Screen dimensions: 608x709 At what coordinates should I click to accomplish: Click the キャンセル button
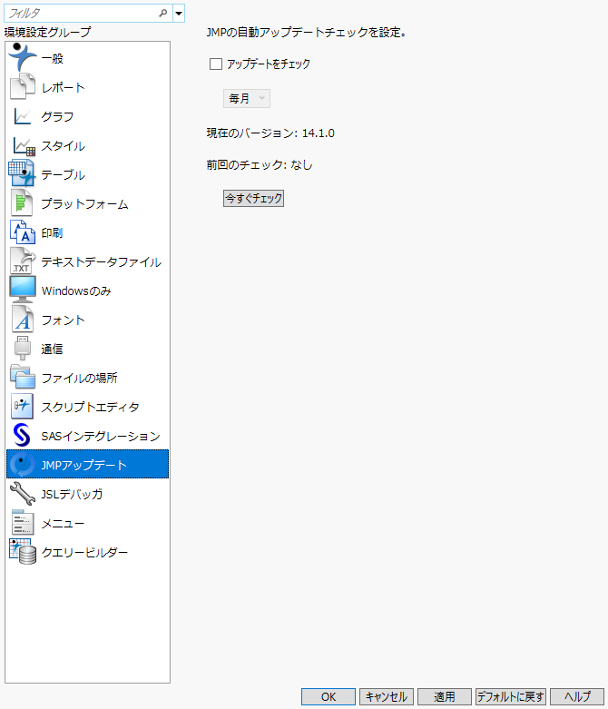(387, 697)
